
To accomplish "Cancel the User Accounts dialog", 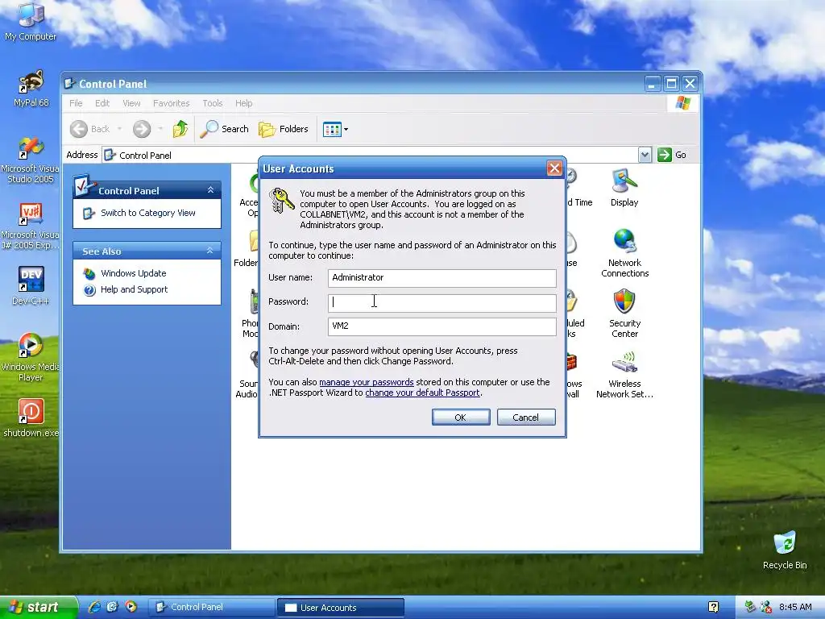I will pos(526,418).
